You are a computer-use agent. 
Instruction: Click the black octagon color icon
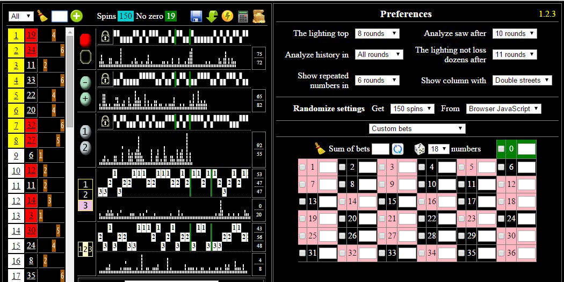85,56
